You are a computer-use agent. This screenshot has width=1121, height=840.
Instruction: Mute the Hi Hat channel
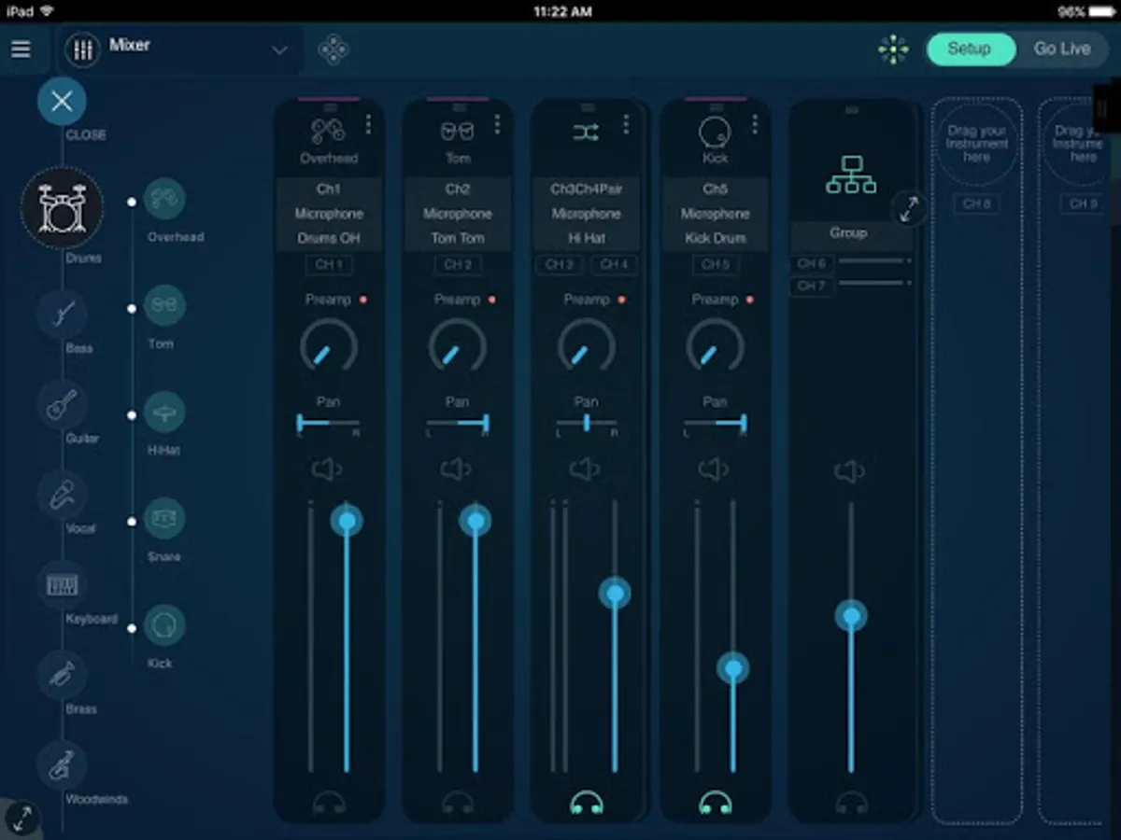click(585, 469)
